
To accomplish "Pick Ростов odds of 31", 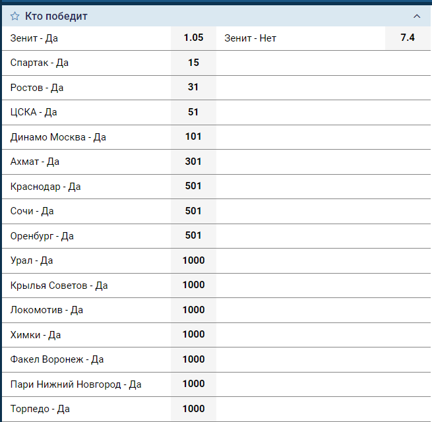I will point(193,88).
